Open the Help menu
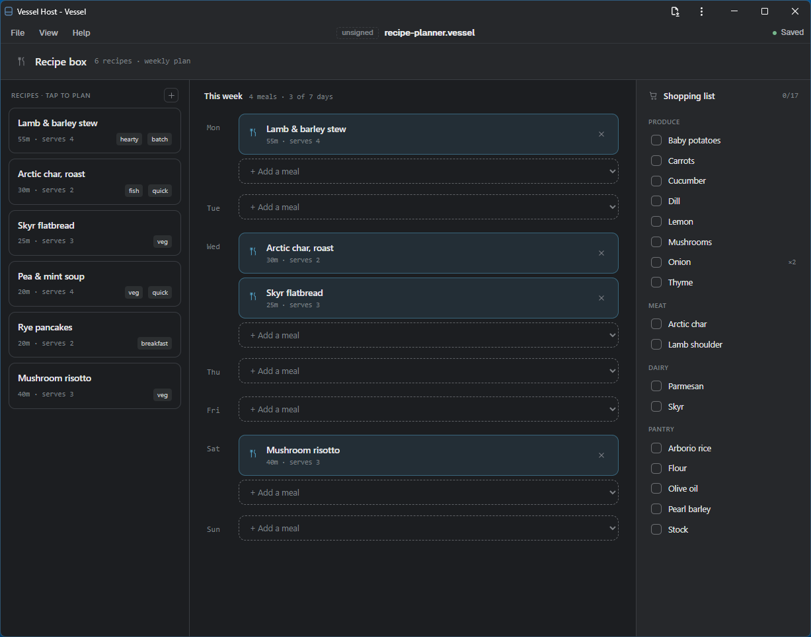This screenshot has width=811, height=637. (81, 32)
